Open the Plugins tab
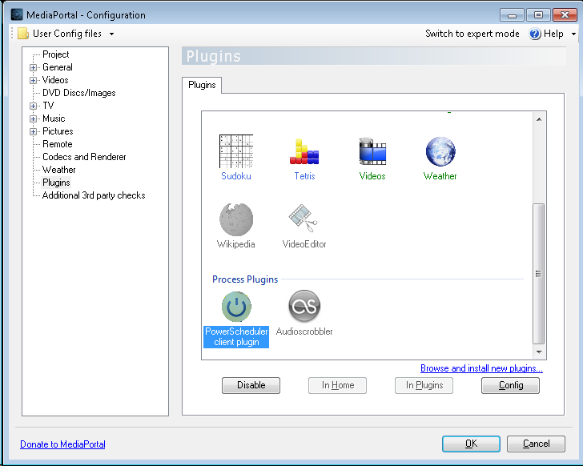 pyautogui.click(x=202, y=85)
